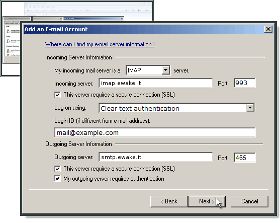This screenshot has height=223, width=280.
Task: Go Back to previous step
Action: [x=169, y=201]
